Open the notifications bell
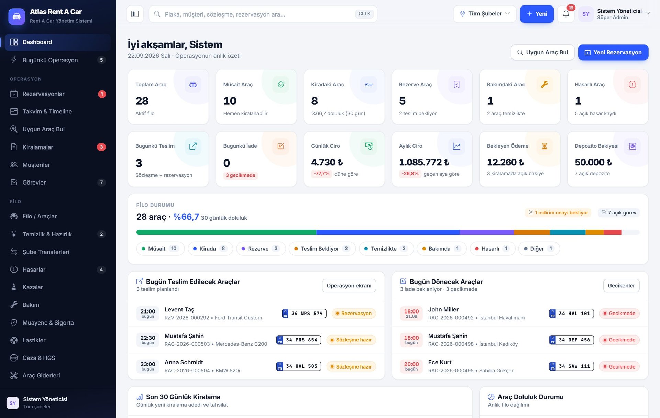This screenshot has width=660, height=418. click(566, 14)
